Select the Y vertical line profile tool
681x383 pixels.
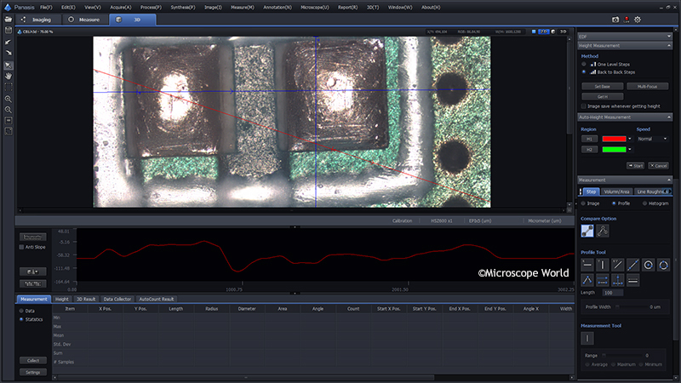(603, 265)
